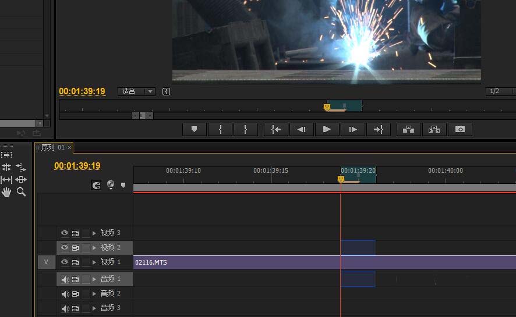Click the gray work area bar

(324, 188)
